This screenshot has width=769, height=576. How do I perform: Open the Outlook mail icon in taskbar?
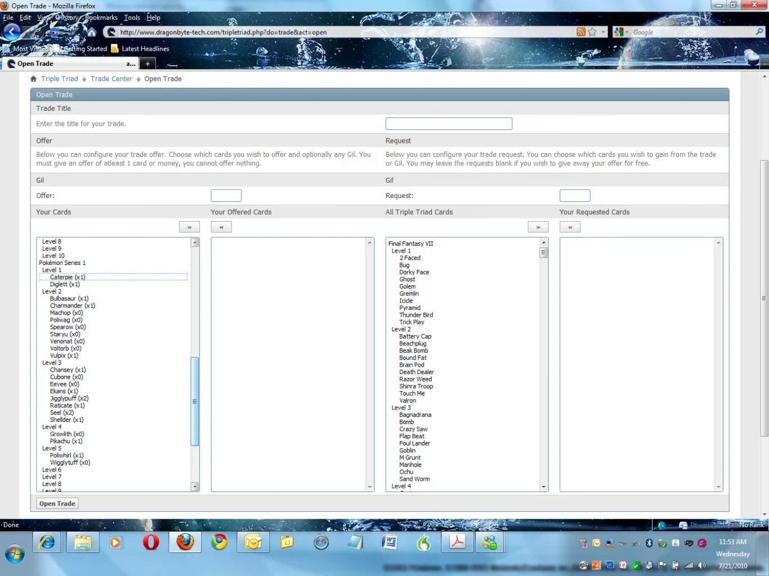[253, 542]
